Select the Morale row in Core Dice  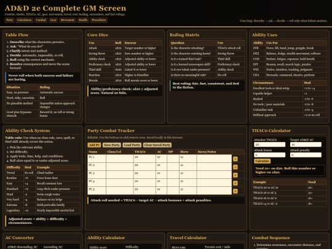click(125, 81)
